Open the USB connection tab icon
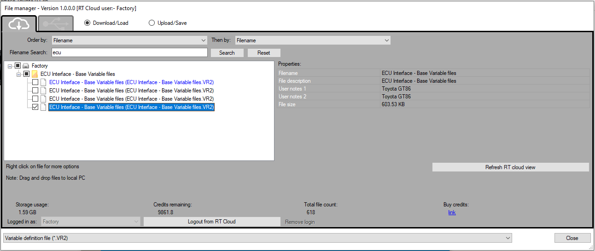The image size is (595, 251). click(55, 23)
